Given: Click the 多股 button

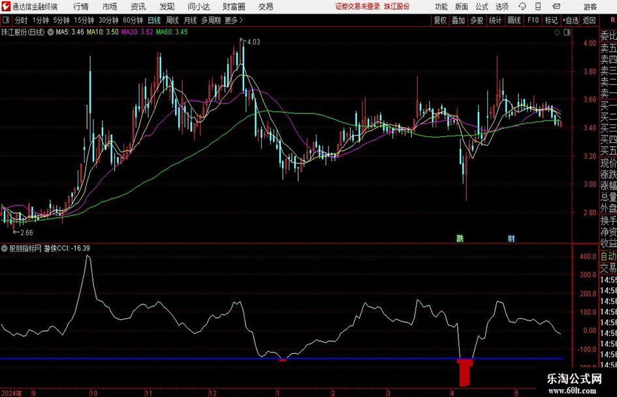Looking at the screenshot, I should coord(477,20).
